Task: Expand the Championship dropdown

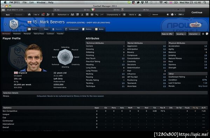Action: [x=113, y=15]
